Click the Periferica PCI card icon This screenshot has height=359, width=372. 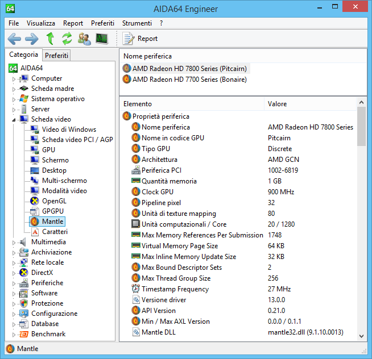[136, 170]
